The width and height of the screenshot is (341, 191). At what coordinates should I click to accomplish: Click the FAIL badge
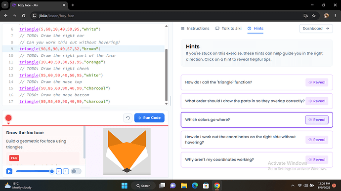pyautogui.click(x=14, y=158)
